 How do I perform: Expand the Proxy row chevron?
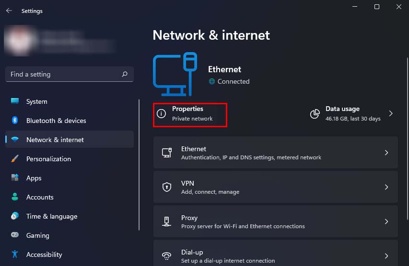(386, 222)
